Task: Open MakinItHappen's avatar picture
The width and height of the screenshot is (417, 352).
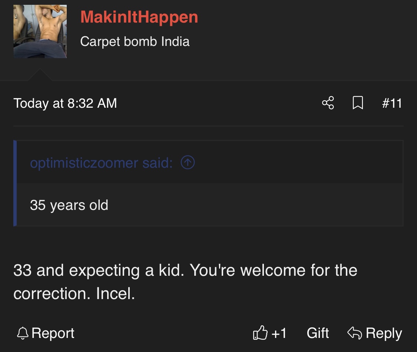Action: tap(40, 31)
